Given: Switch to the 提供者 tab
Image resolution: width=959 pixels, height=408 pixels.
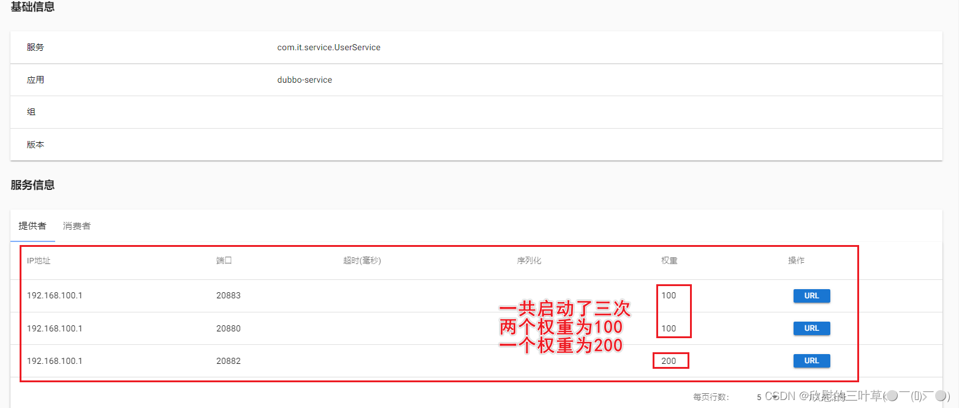Looking at the screenshot, I should click(32, 226).
